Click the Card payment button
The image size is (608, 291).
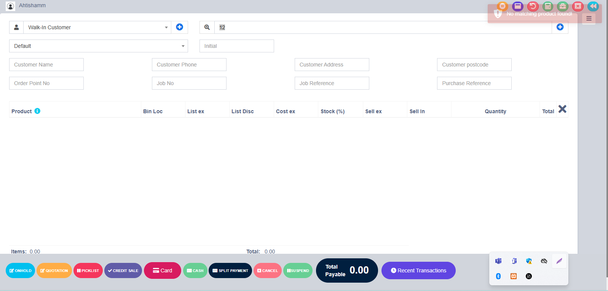click(163, 270)
